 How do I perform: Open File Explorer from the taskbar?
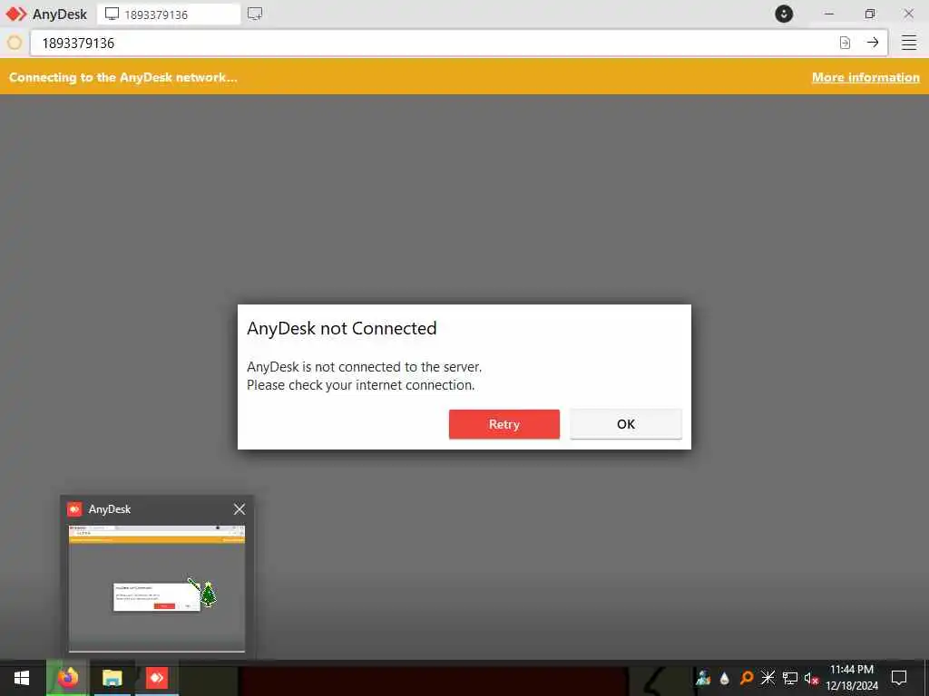(112, 678)
